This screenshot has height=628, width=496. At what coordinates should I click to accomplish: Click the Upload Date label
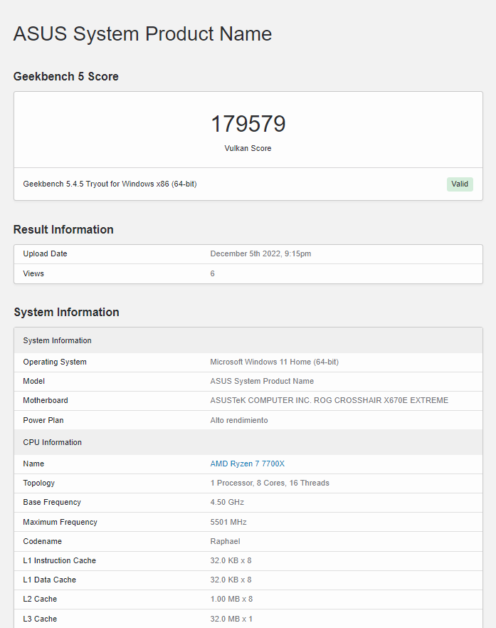pyautogui.click(x=45, y=253)
